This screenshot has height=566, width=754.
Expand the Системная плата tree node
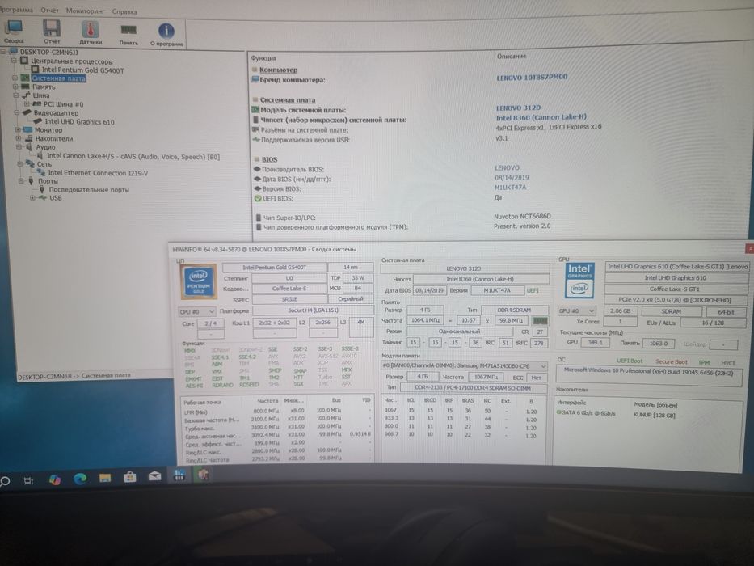click(x=15, y=78)
